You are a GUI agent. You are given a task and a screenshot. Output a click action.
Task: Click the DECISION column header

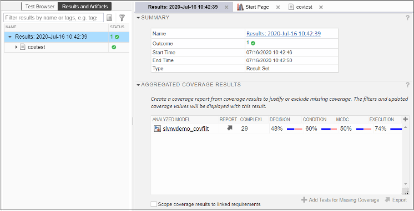[280, 119]
